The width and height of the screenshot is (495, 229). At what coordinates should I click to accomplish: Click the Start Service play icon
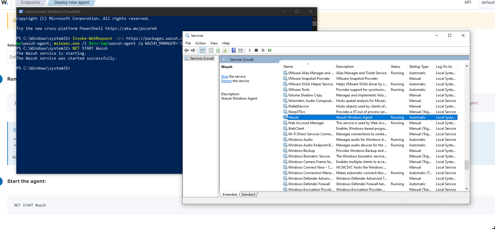(250, 50)
